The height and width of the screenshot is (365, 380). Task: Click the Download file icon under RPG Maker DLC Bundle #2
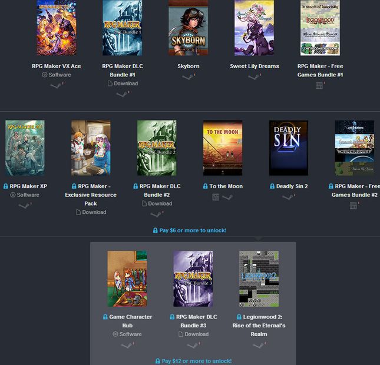144,203
